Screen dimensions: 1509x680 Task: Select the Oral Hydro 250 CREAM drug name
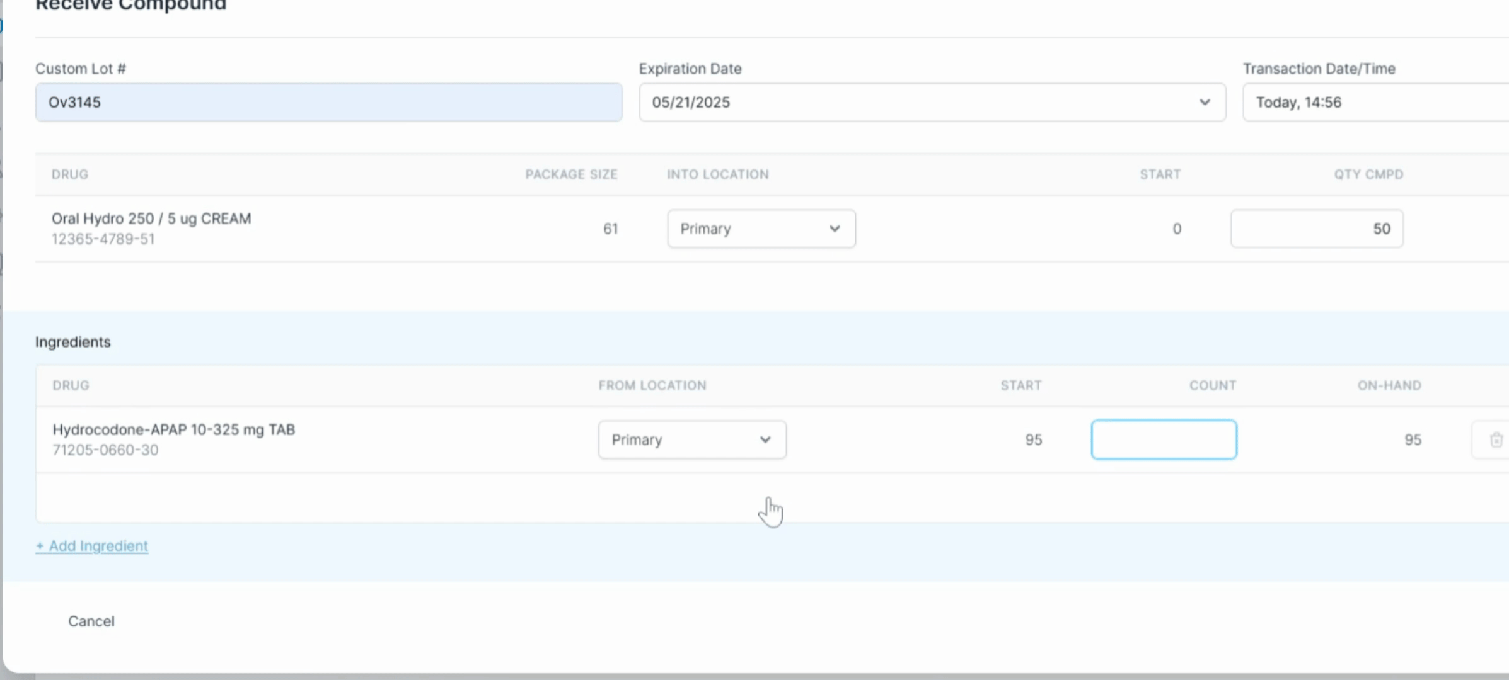pos(151,218)
